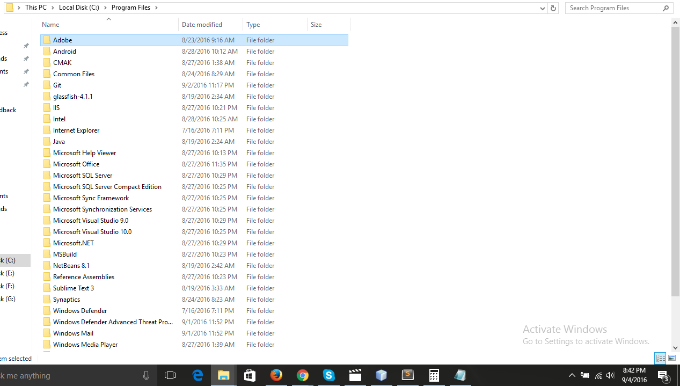The image size is (680, 386).
Task: Click File Explorer taskbar icon
Action: (224, 375)
